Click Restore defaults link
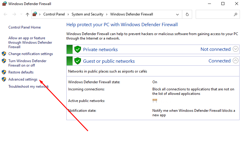 click(x=21, y=72)
